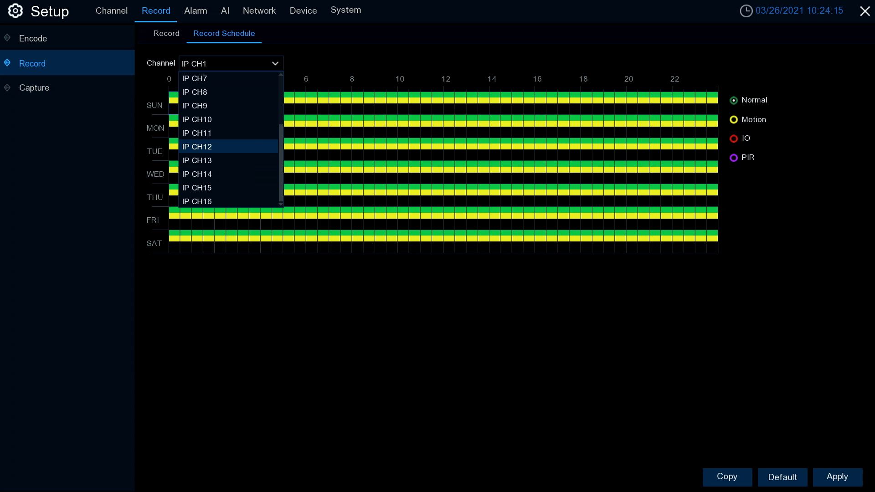Switch to the Record sub-tab

tap(166, 33)
